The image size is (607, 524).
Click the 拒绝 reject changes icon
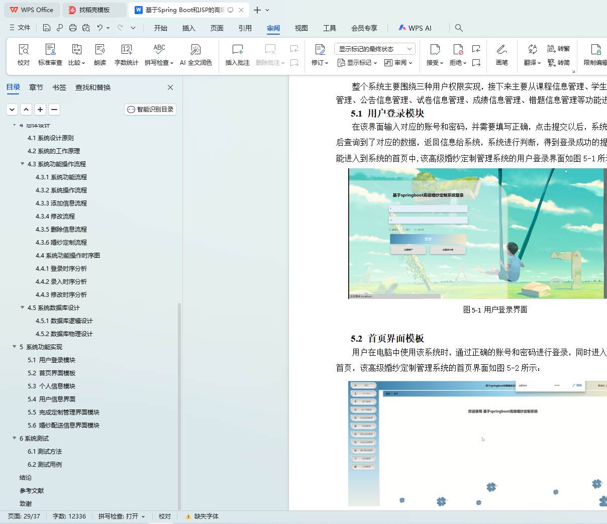[x=458, y=49]
